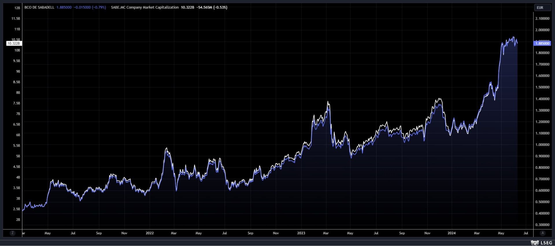Click the blue 1.885000 last-price axis label
The width and height of the screenshot is (555, 246).
click(542, 43)
